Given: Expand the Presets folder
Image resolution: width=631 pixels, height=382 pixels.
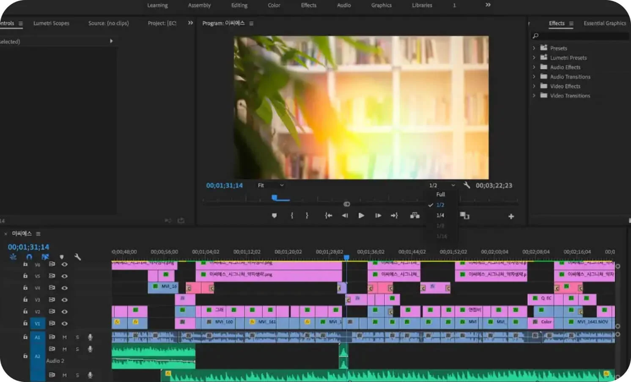Looking at the screenshot, I should pyautogui.click(x=534, y=48).
